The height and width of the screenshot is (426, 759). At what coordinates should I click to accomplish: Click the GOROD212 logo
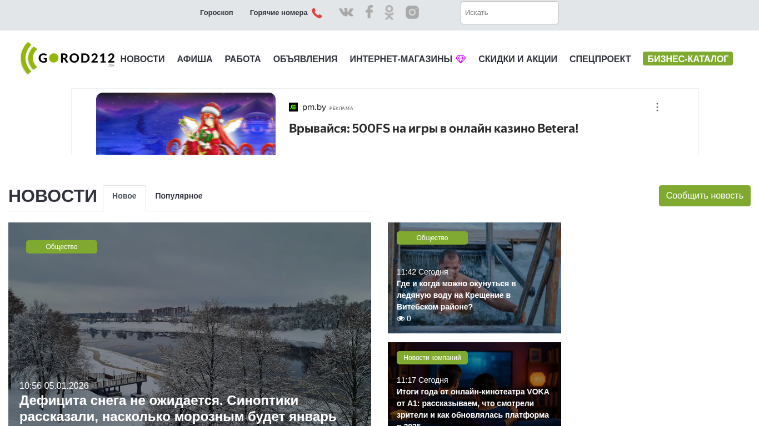click(x=67, y=58)
